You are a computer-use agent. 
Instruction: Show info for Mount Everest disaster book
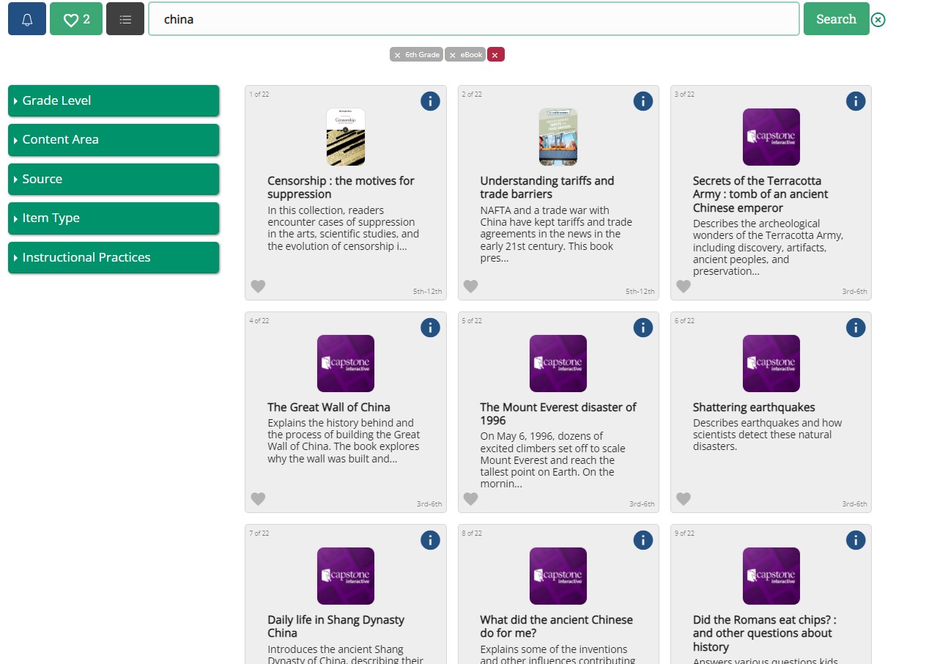[642, 328]
